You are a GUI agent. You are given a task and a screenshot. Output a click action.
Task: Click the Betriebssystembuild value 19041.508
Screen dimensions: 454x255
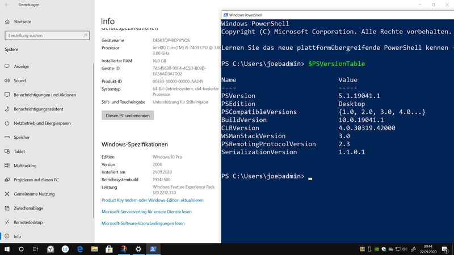pos(162,180)
